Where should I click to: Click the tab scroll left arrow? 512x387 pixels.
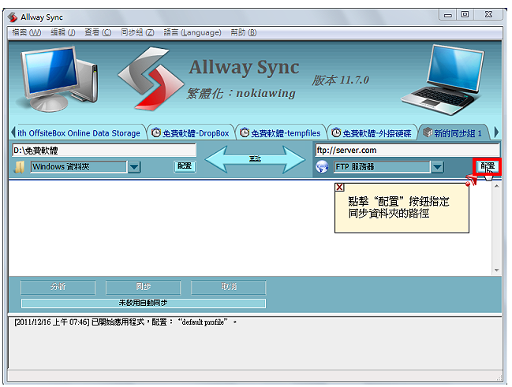pyautogui.click(x=13, y=132)
